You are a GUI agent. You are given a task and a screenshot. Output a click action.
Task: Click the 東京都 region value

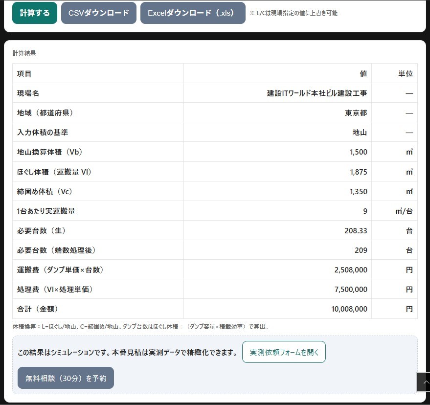[x=356, y=113]
